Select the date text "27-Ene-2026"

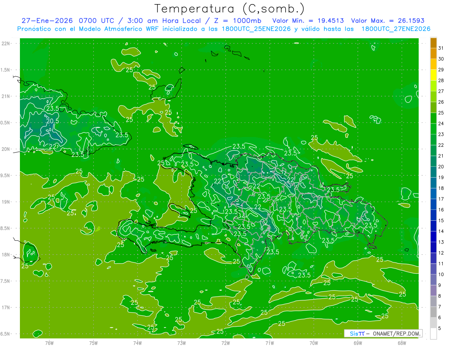(x=46, y=21)
